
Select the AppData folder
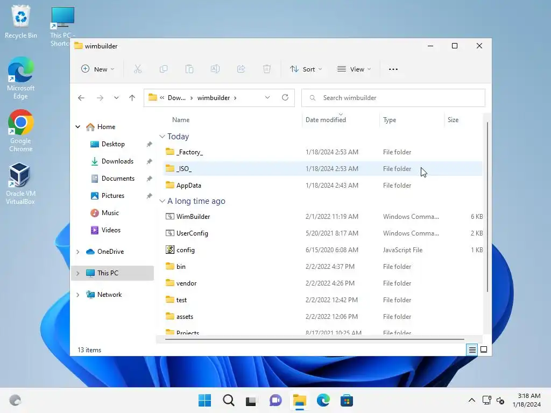tap(323, 186)
